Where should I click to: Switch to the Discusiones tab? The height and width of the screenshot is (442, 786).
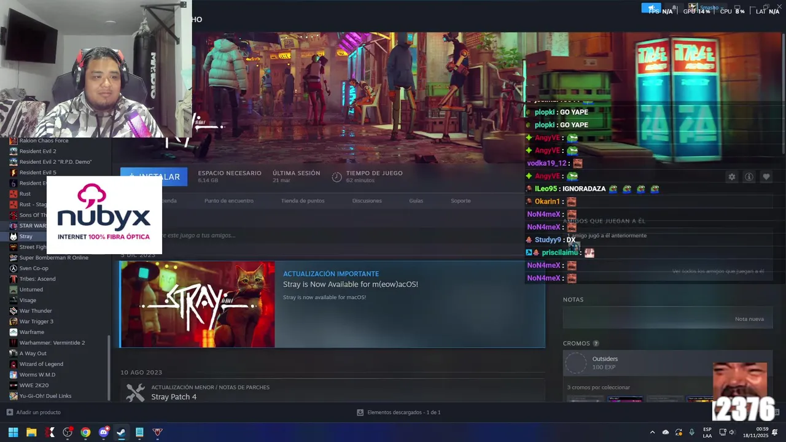(x=367, y=201)
